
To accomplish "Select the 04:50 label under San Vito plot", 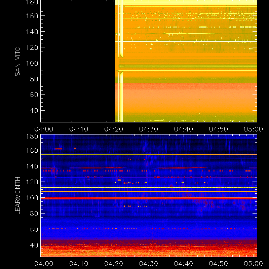I will pyautogui.click(x=218, y=129).
